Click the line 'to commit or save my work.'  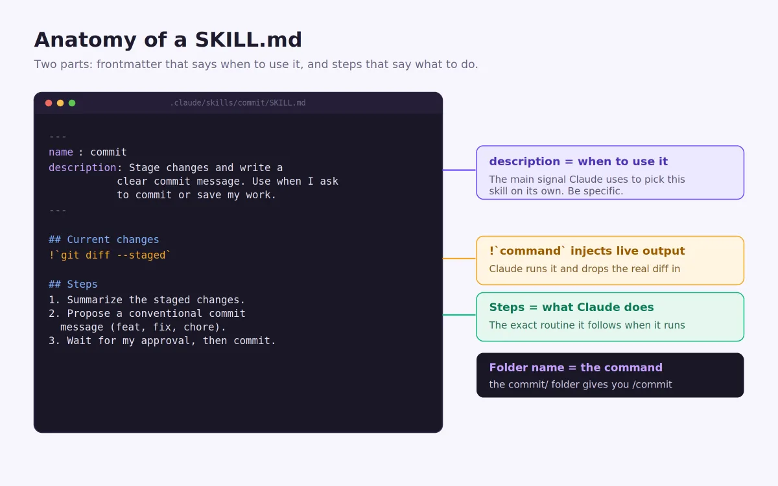pos(196,195)
